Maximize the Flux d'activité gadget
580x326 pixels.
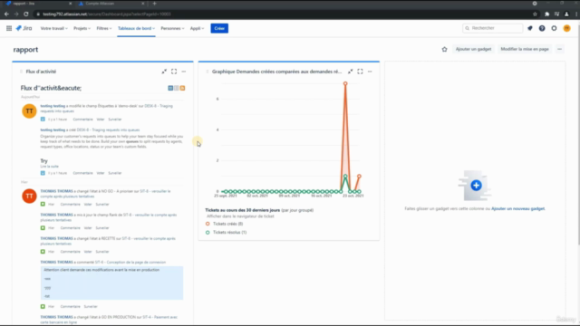(x=174, y=72)
